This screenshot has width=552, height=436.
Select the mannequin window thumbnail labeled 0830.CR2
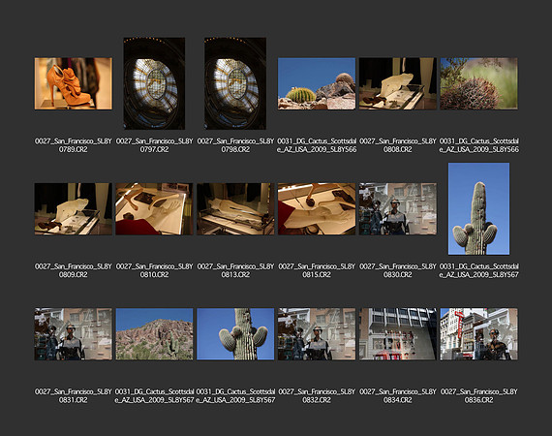398,209
